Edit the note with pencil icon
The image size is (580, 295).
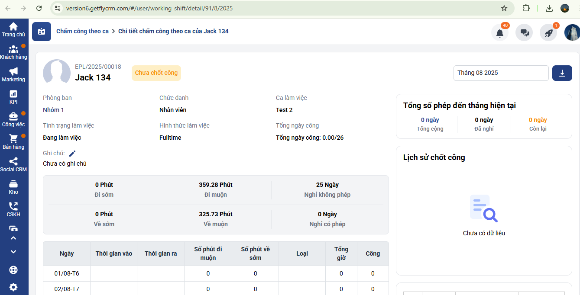click(72, 153)
